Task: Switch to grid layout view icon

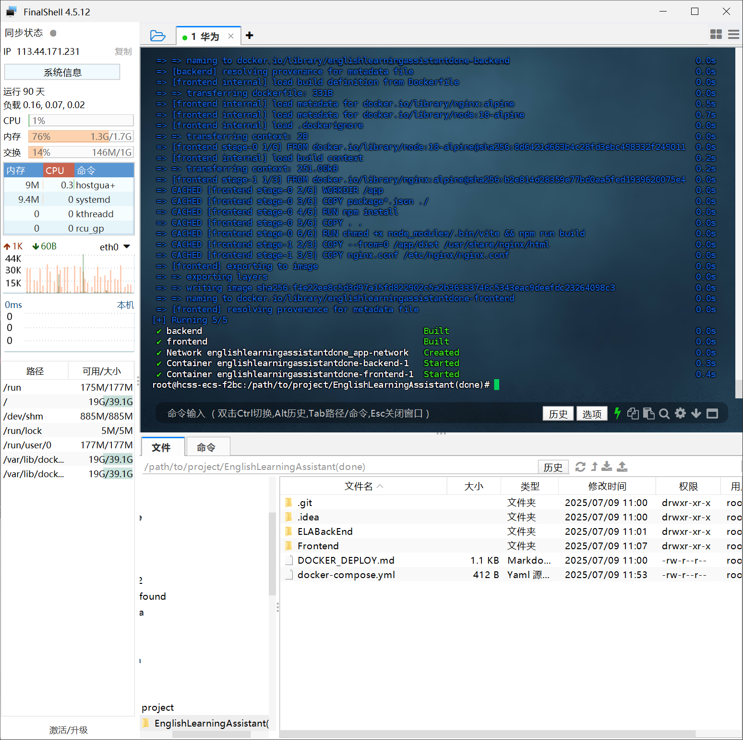Action: [x=716, y=34]
